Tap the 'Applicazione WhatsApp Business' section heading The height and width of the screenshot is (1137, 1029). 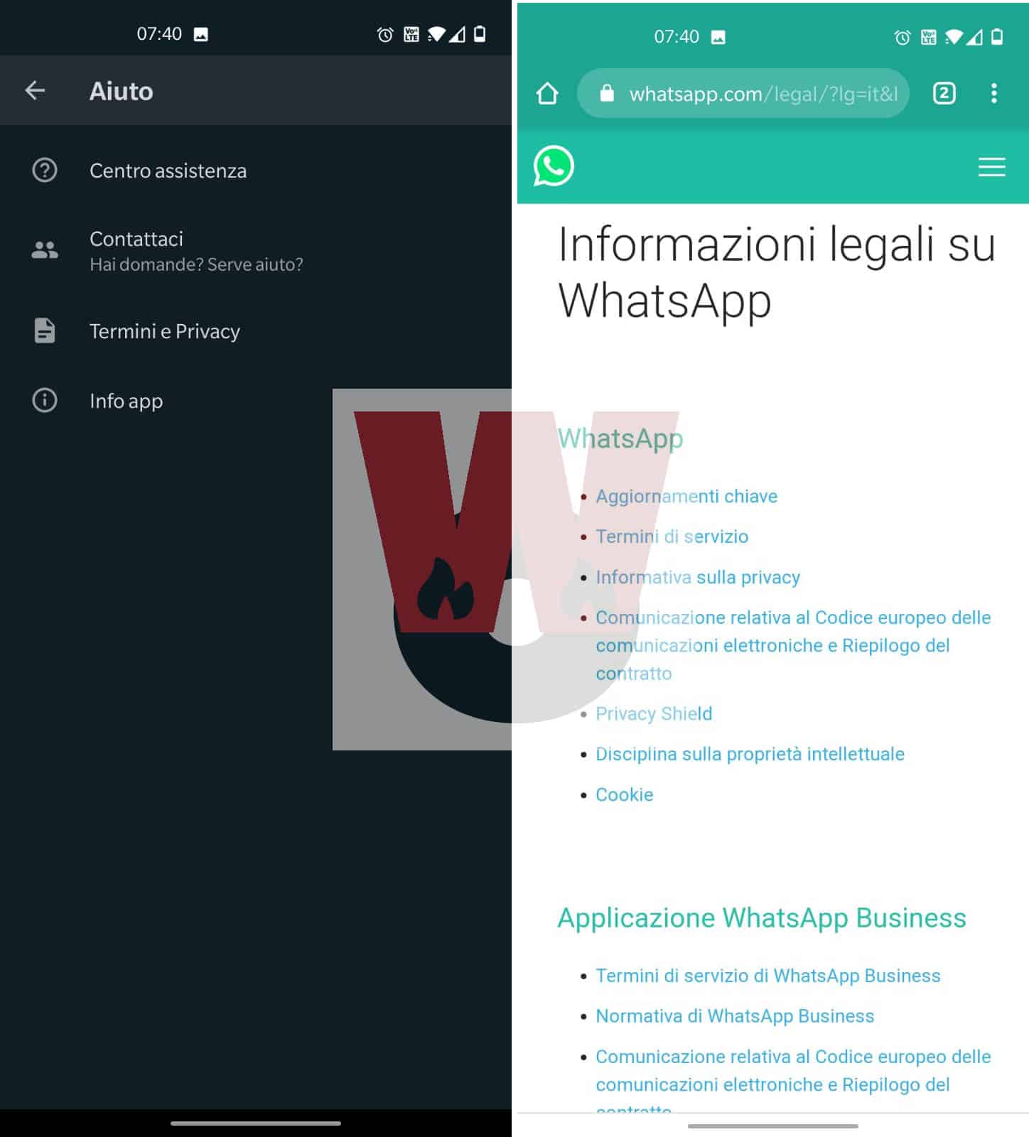tap(762, 917)
